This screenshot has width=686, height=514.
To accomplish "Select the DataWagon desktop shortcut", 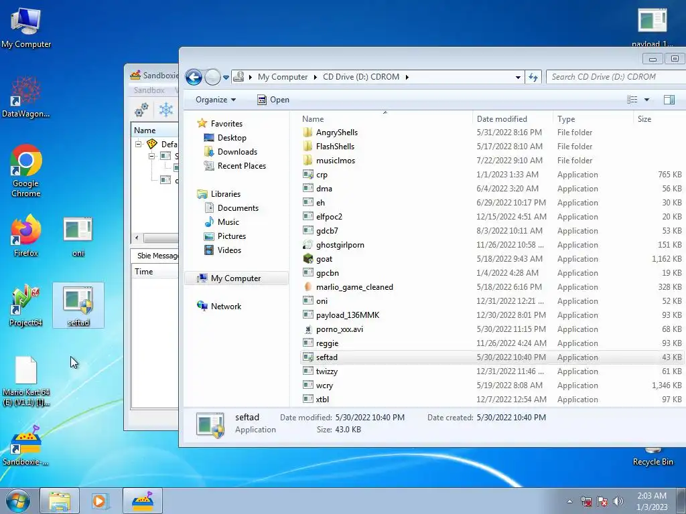I will click(x=26, y=97).
